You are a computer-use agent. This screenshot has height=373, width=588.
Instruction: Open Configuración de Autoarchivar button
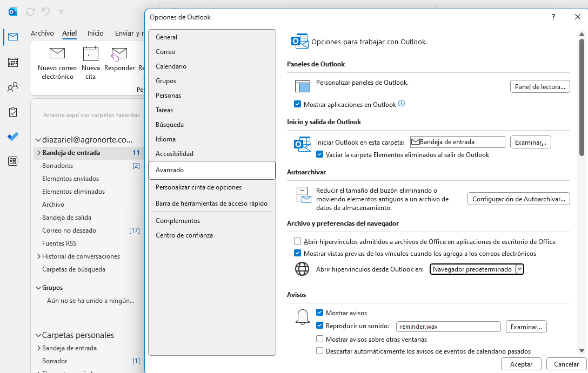coord(519,199)
